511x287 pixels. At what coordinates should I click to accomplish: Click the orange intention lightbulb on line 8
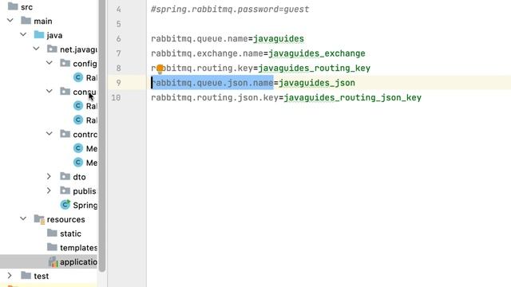pos(160,69)
